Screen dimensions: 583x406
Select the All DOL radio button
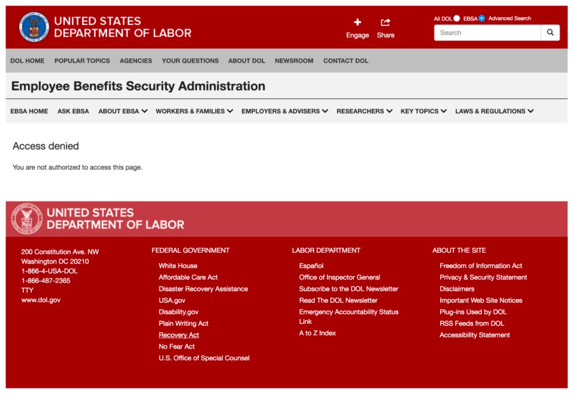pos(457,18)
